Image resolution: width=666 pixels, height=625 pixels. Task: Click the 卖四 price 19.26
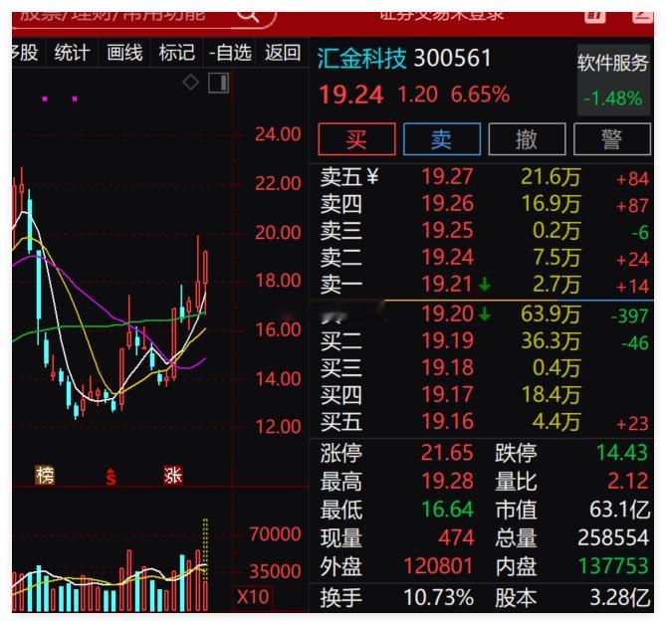[x=447, y=203]
